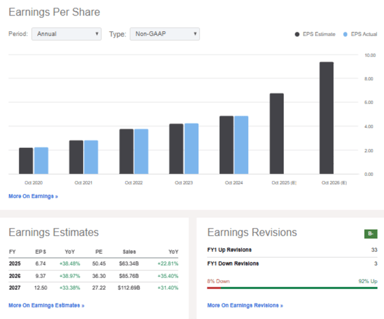The image size is (384, 319).
Task: Toggle the EPS Estimate legend marker
Action: [298, 35]
